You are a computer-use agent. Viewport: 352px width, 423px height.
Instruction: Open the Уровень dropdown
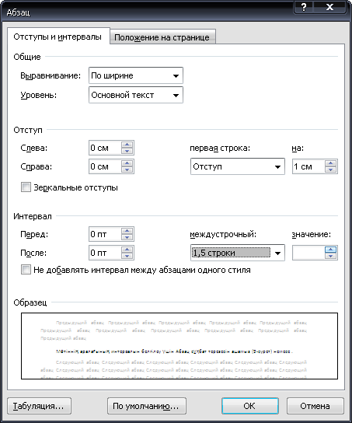136,95
